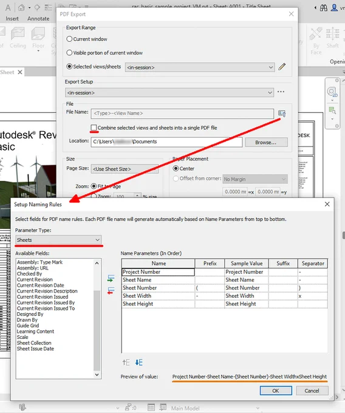Screen dimensions: 345x413
Task: Select the By Face opening tool
Action: point(316,41)
